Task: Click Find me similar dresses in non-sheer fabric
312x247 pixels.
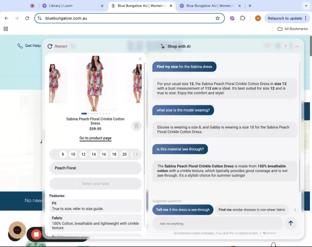Action: [252, 209]
